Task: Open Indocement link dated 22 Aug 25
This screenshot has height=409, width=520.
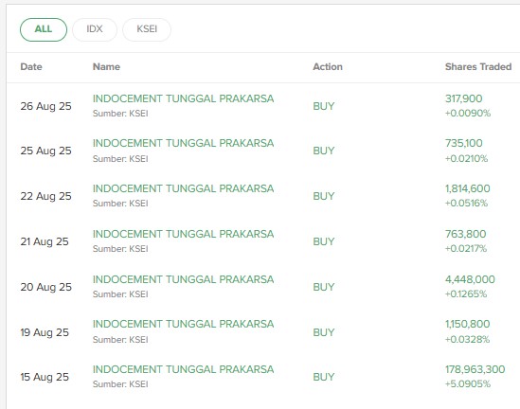Action: 183,188
